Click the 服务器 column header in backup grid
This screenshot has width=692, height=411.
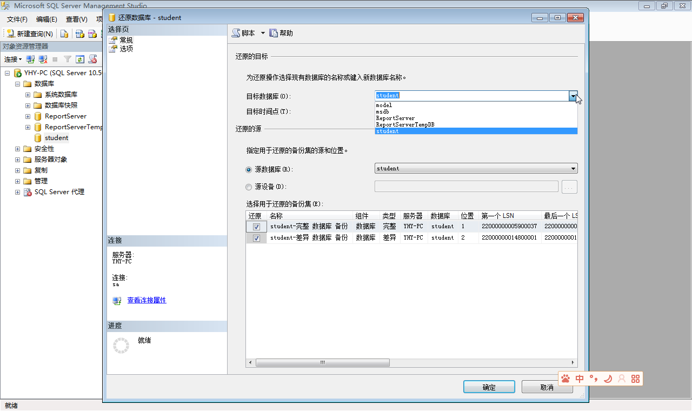click(414, 216)
